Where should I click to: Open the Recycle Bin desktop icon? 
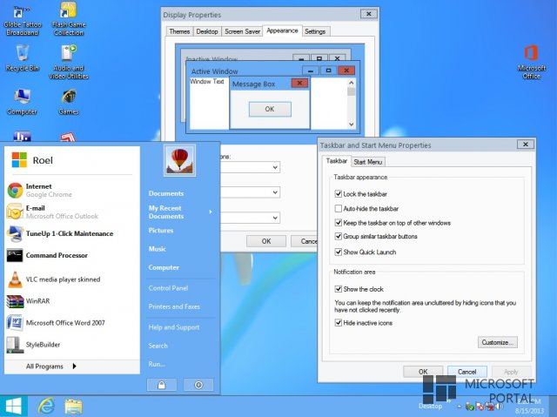coord(22,58)
